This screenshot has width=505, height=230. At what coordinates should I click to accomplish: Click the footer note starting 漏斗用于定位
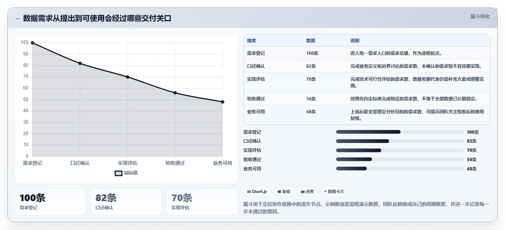pos(366,208)
